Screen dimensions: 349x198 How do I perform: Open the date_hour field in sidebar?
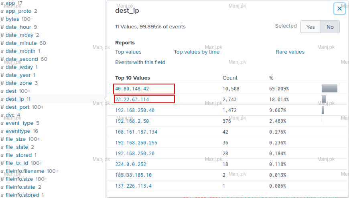coord(18,27)
